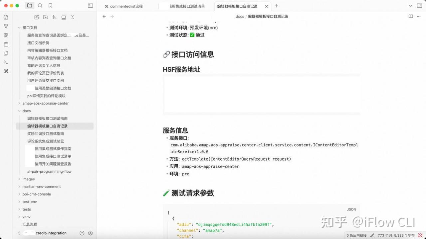Switch to reading view
This screenshot has height=239, width=426.
click(411, 17)
